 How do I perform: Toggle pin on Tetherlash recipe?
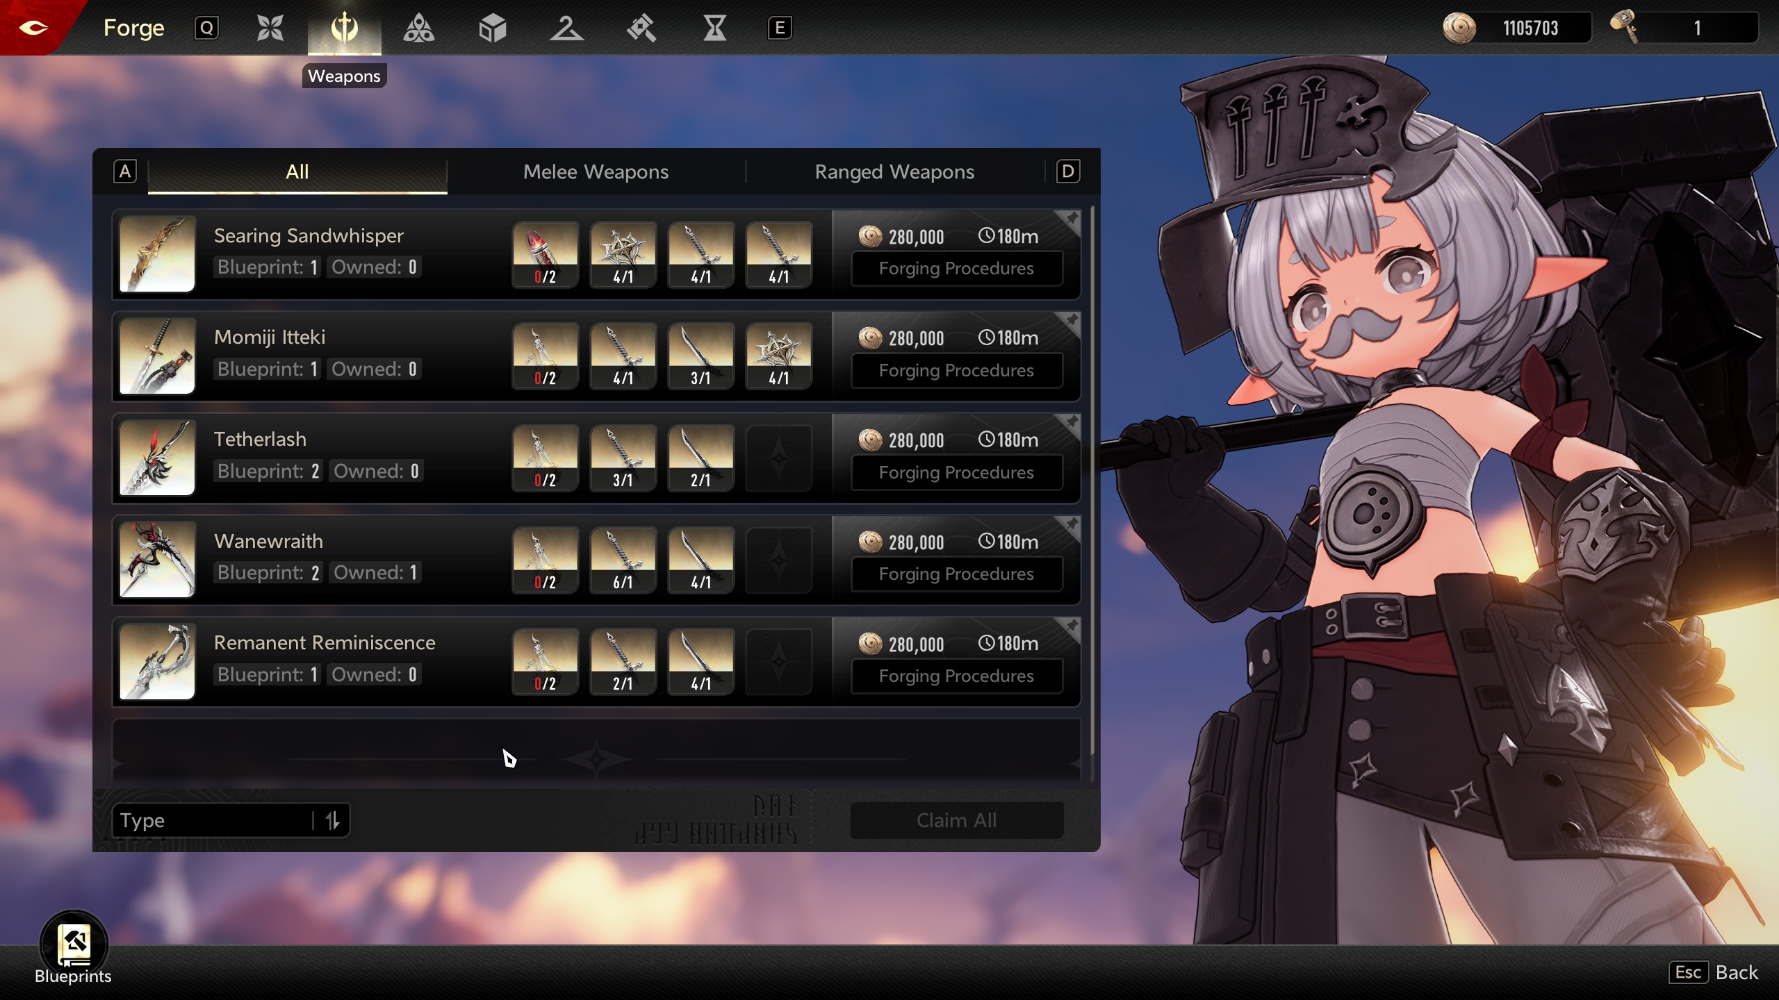(x=1072, y=423)
